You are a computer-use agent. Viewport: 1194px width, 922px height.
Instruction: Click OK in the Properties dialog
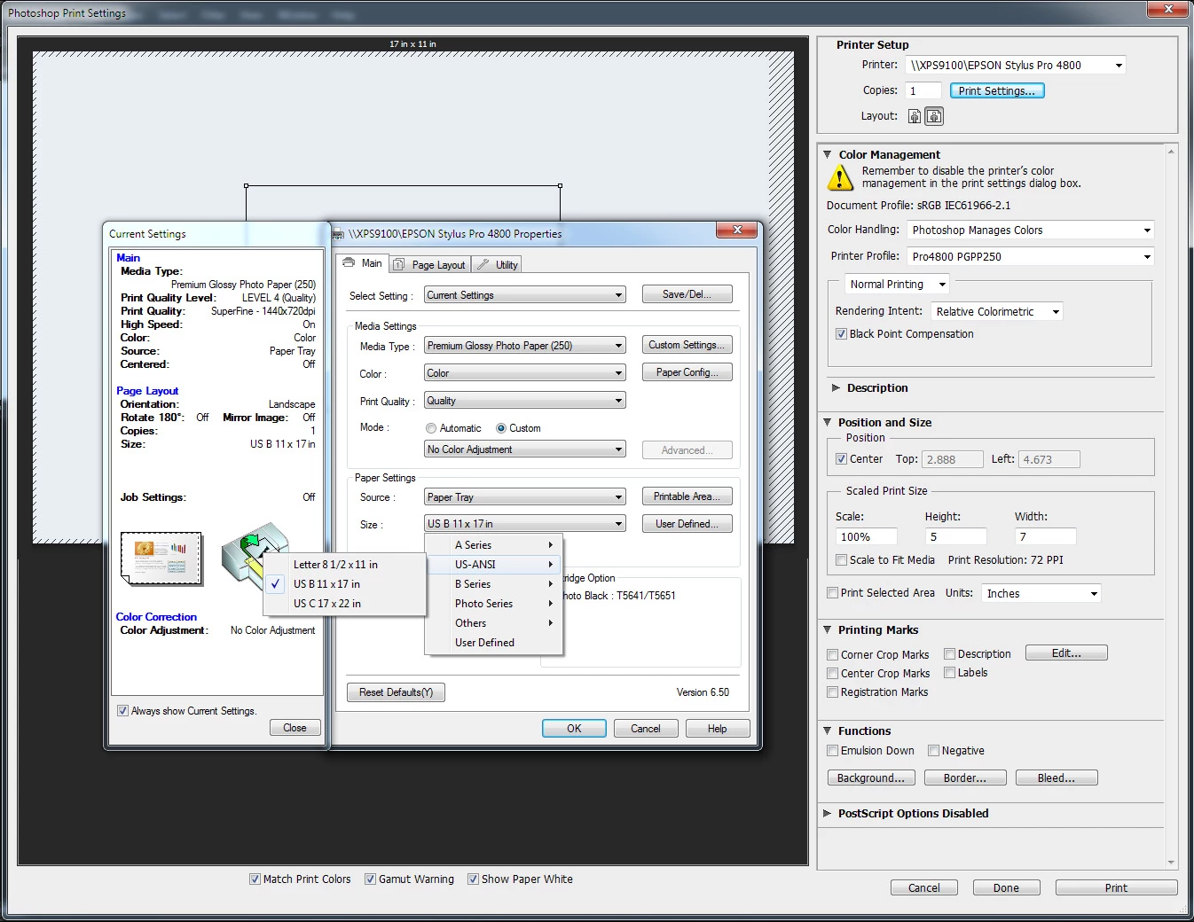(574, 729)
